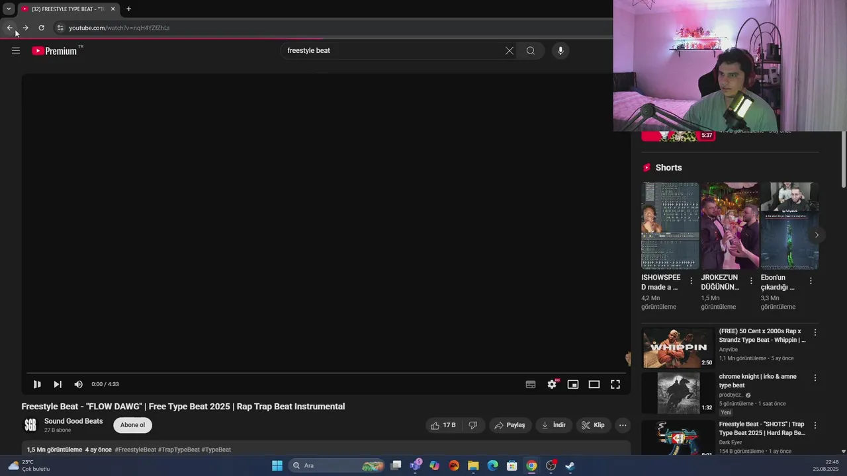
Task: Click the #FreestyleBeat hashtag
Action: coord(136,450)
